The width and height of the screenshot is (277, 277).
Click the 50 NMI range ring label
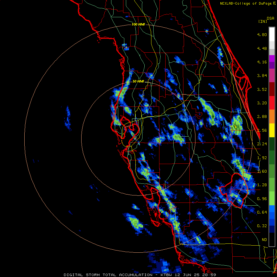138,82
